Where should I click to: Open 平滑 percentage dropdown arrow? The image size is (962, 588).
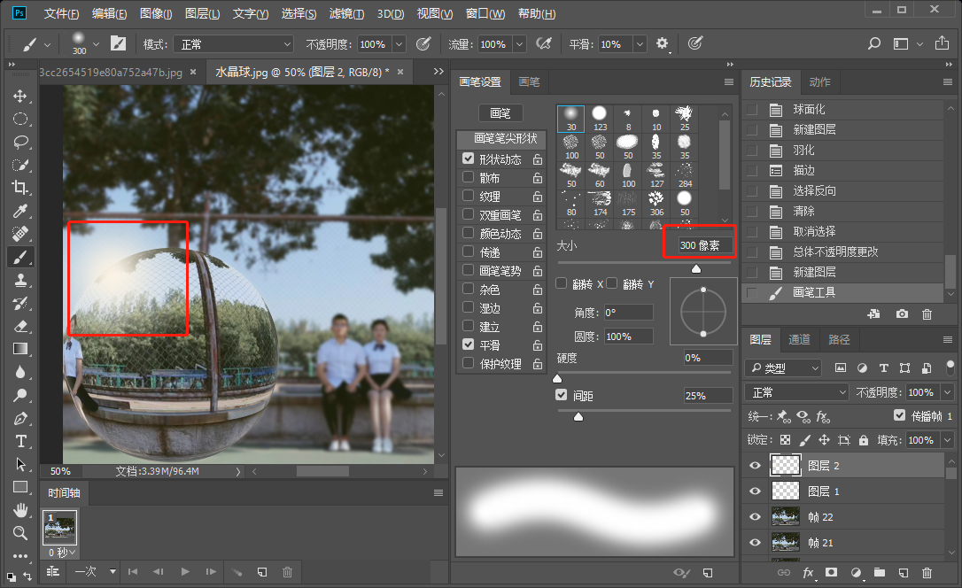[640, 44]
